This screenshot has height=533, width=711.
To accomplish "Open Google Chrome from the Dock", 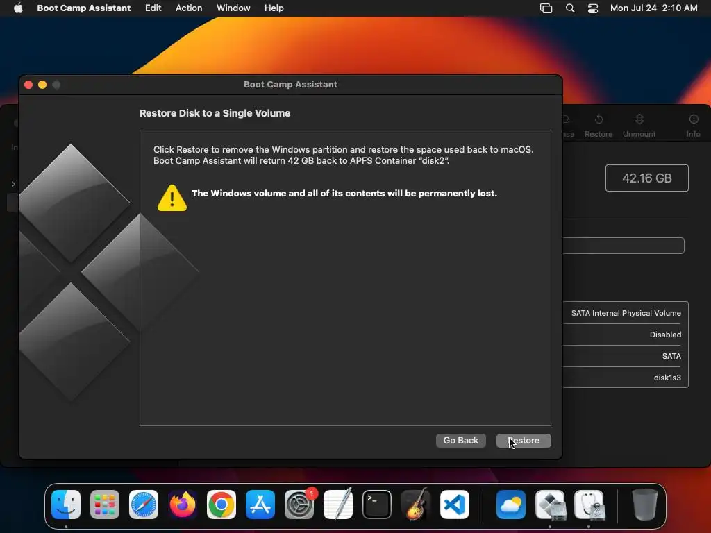I will [221, 505].
